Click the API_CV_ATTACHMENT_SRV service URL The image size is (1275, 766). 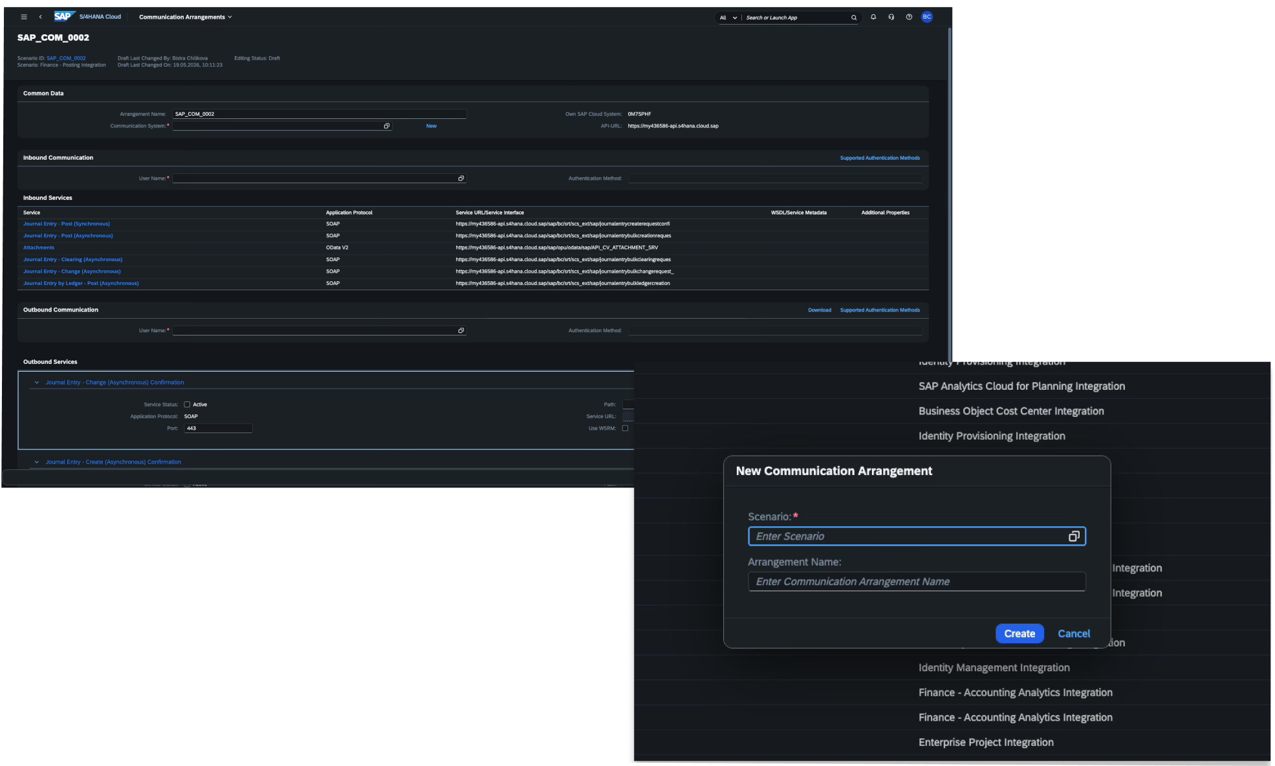pos(557,248)
